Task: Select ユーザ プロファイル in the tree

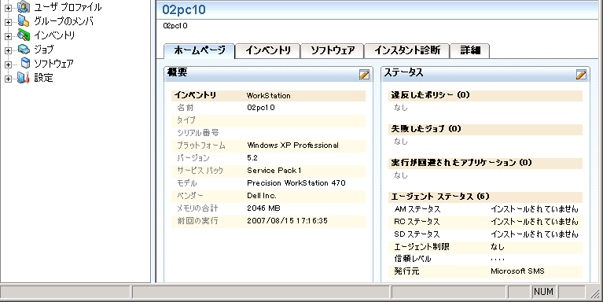Action: pyautogui.click(x=68, y=7)
